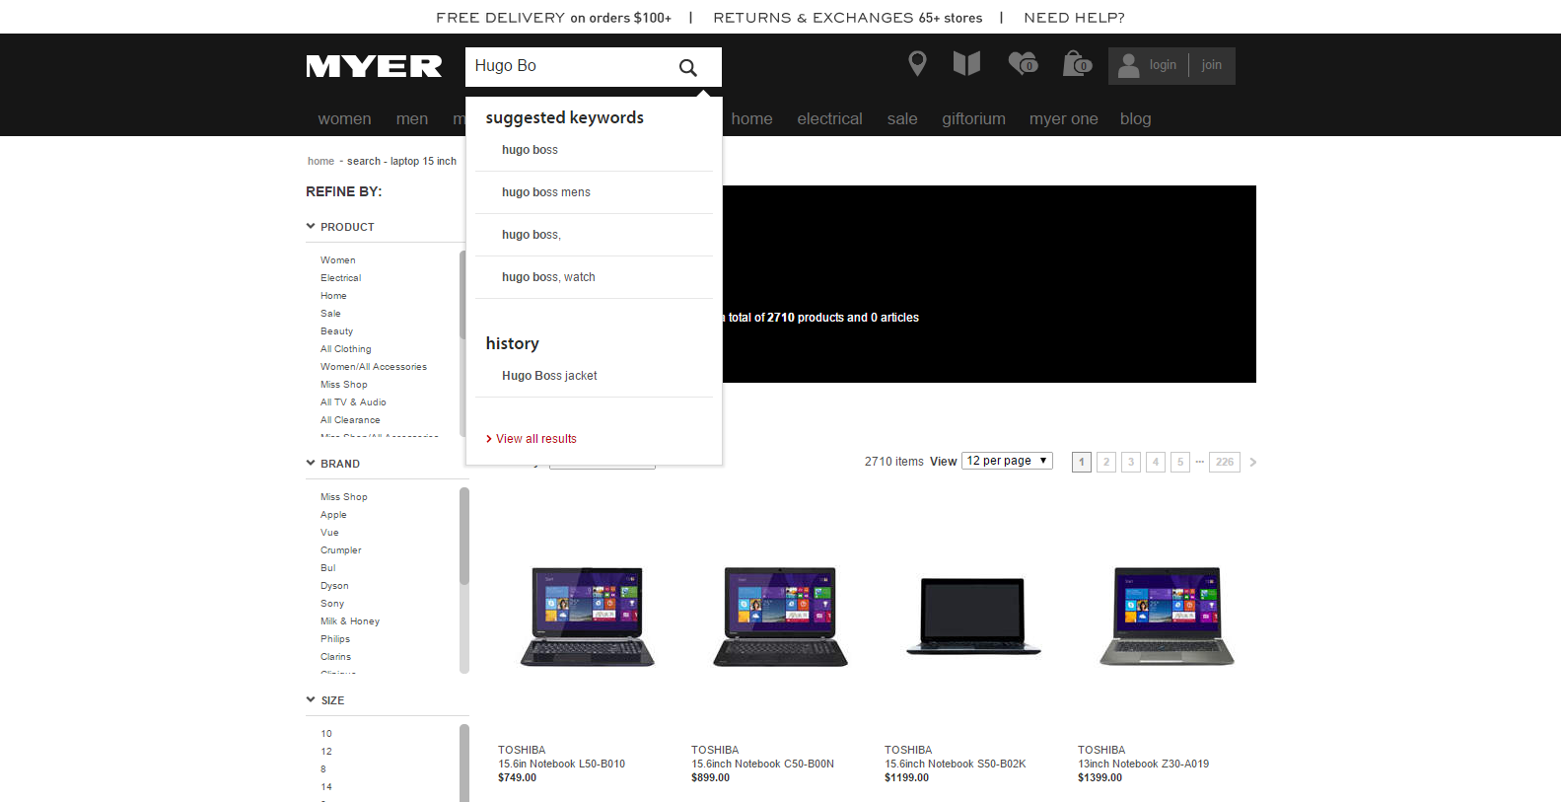Image resolution: width=1561 pixels, height=802 pixels.
Task: Click the MYER logo
Action: coord(374,66)
